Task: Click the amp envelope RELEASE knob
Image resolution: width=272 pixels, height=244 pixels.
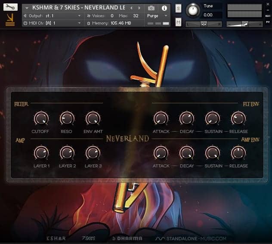Action: click(238, 153)
